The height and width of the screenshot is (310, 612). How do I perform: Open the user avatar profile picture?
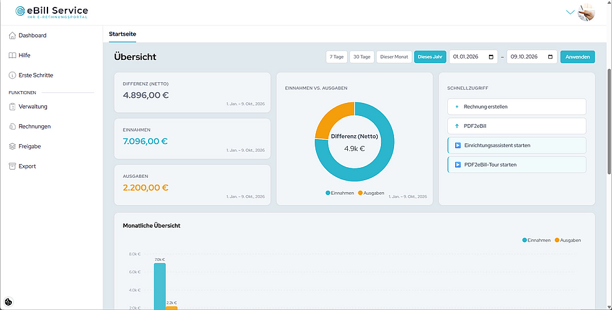586,12
